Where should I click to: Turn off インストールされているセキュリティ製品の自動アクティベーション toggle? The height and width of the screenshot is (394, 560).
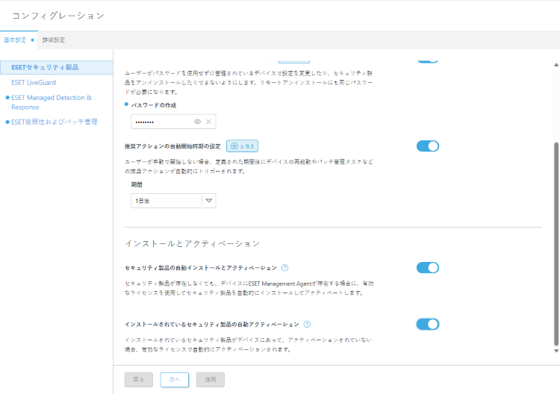427,324
